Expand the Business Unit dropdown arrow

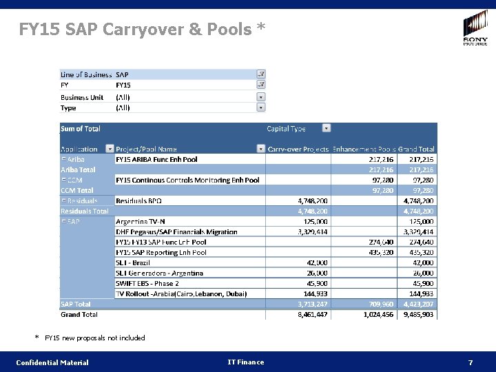point(261,97)
